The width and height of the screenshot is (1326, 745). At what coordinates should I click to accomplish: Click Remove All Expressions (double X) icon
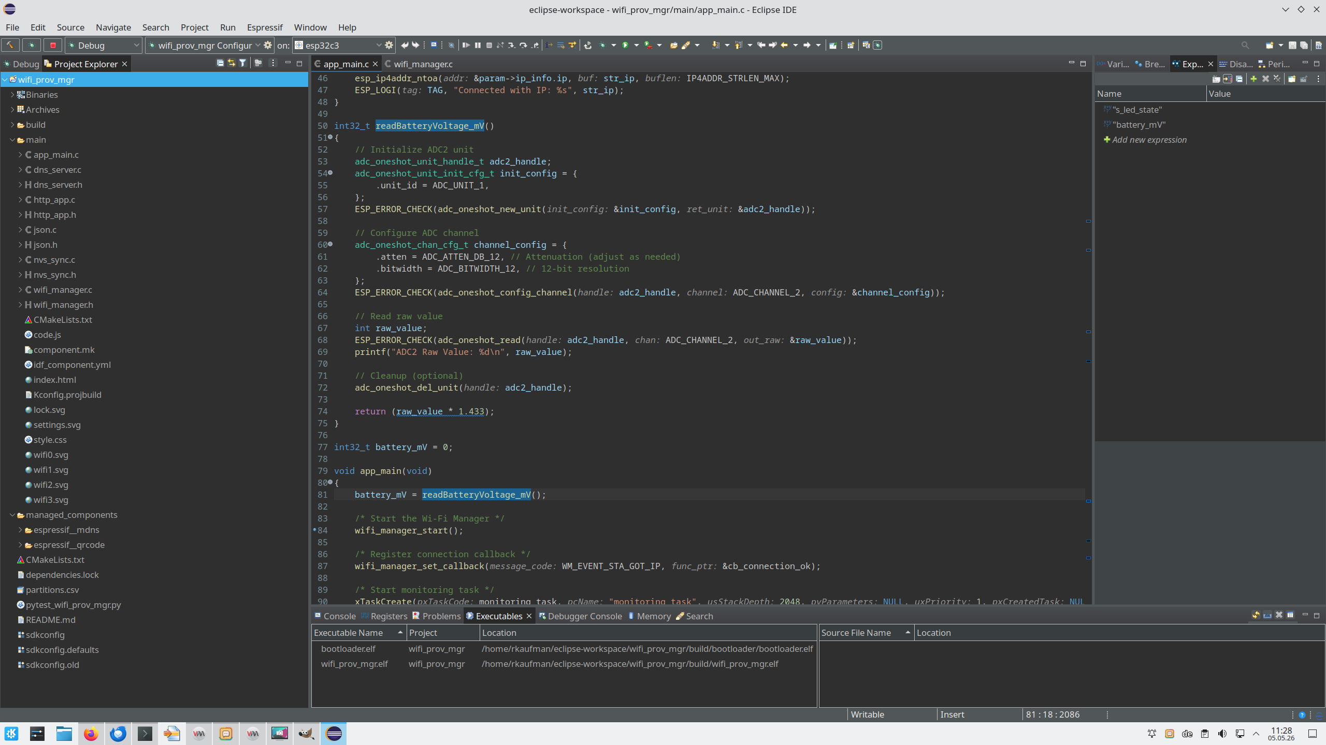(x=1277, y=79)
